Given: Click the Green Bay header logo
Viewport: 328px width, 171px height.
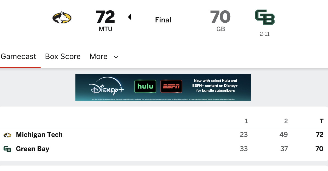Looking at the screenshot, I should [x=265, y=18].
